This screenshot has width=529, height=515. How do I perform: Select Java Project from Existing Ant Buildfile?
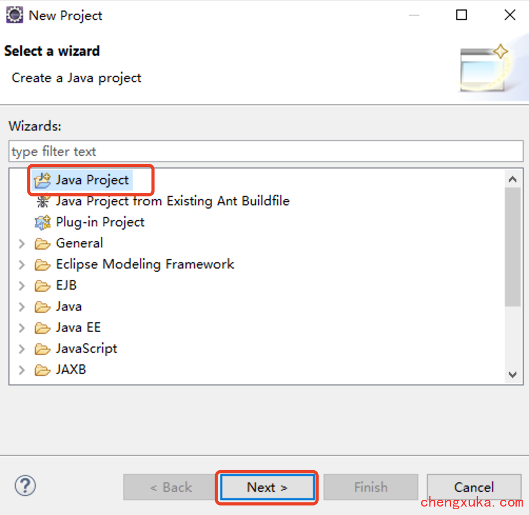point(172,201)
